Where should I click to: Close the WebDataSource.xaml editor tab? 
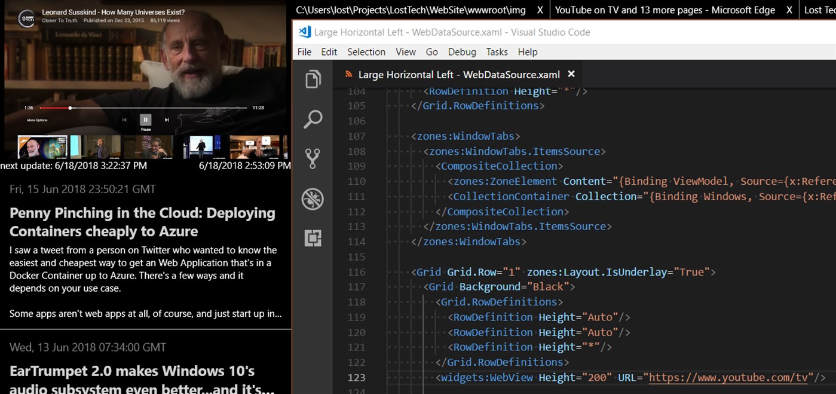[x=571, y=74]
